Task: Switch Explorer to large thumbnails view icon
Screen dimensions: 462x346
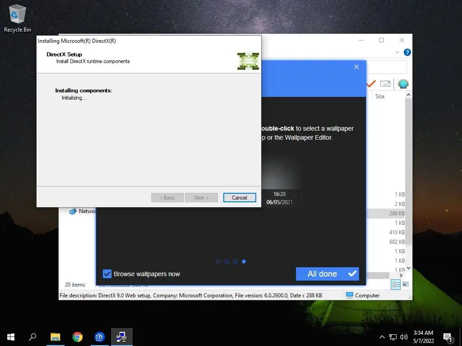Action: tap(406, 284)
